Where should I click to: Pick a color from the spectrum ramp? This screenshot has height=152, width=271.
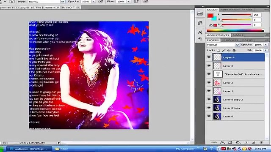tap(235, 31)
